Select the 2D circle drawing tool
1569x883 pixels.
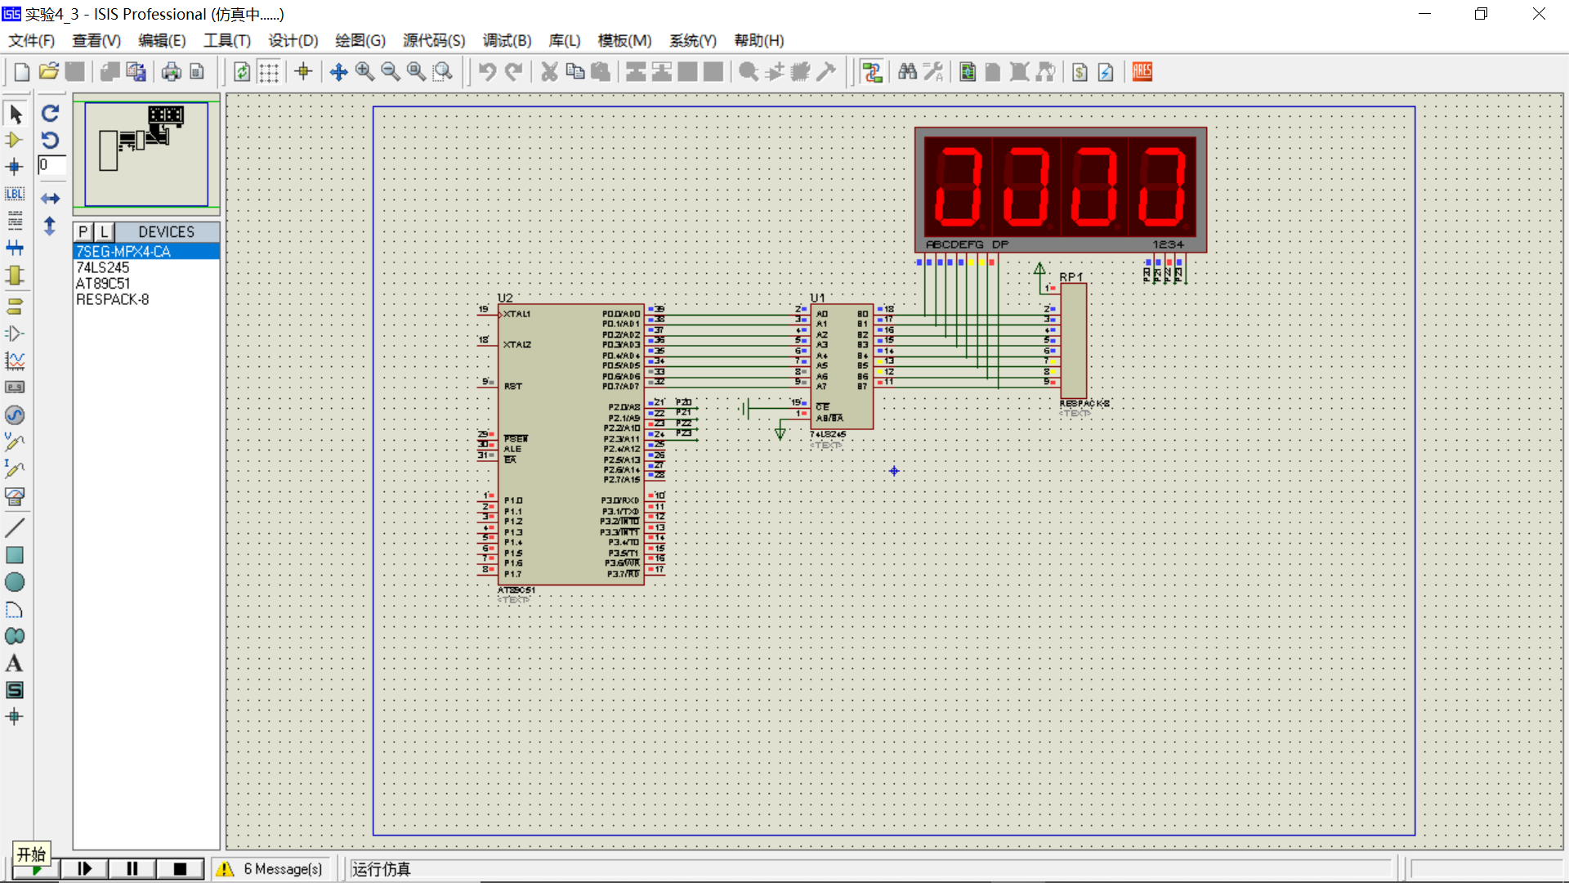(15, 582)
